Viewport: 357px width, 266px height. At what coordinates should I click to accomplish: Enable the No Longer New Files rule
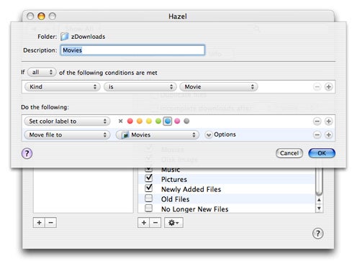click(149, 208)
